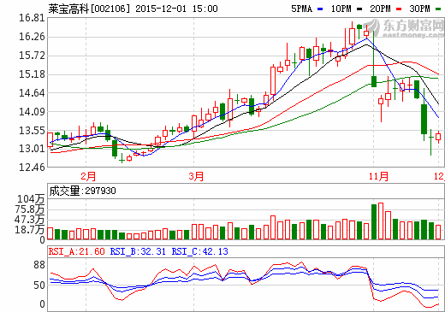The width and height of the screenshot is (445, 312).
Task: Click the RSI_B:32.31 indicator label
Action: (138, 251)
